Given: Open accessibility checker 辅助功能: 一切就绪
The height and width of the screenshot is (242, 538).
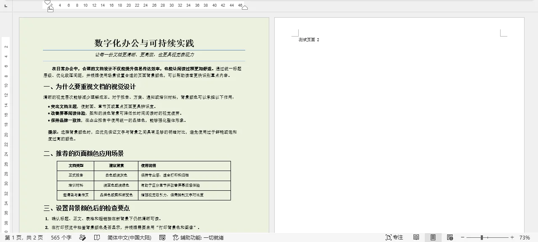Looking at the screenshot, I should pyautogui.click(x=198, y=237).
